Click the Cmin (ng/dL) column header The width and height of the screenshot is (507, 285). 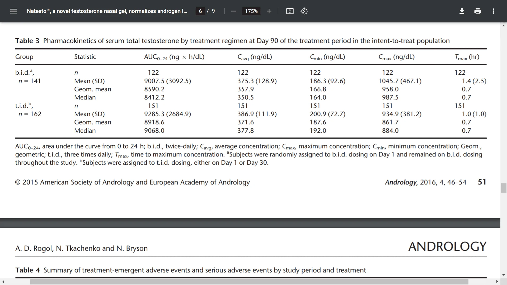pos(327,57)
